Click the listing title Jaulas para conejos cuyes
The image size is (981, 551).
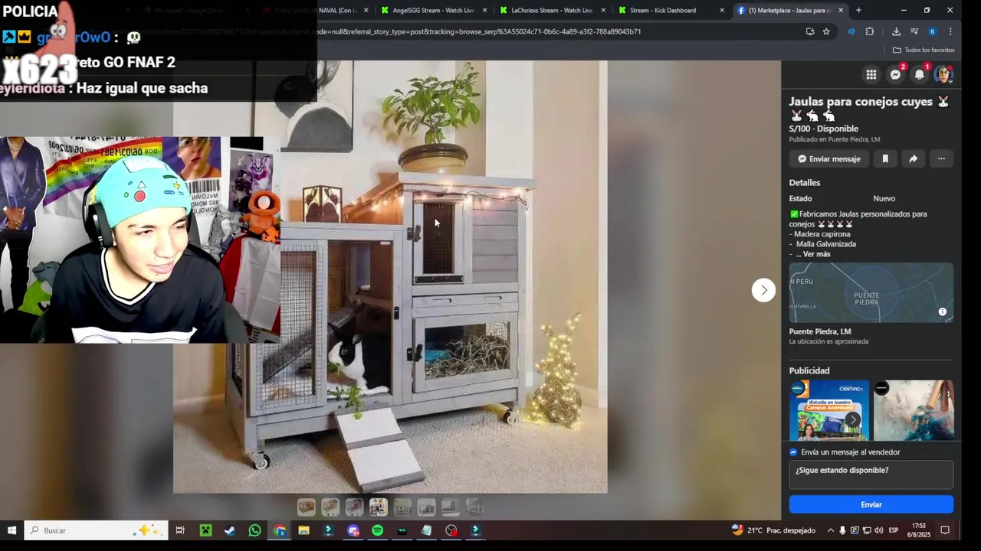(x=869, y=108)
